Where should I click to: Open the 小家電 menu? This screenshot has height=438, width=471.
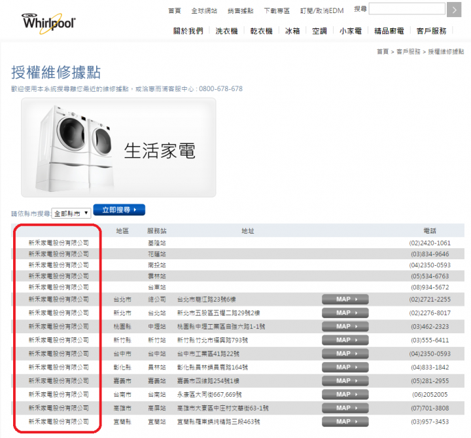pos(351,31)
